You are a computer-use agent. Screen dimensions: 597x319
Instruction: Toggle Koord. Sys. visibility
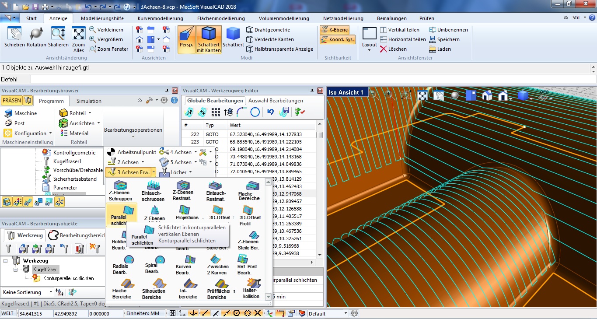pos(337,39)
